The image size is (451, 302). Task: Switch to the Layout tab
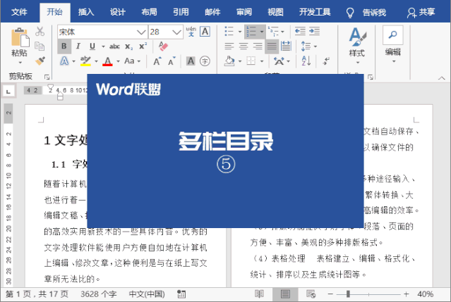pyautogui.click(x=150, y=12)
